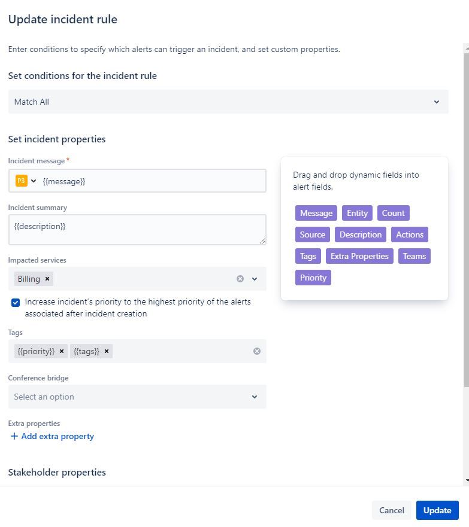This screenshot has height=527, width=469.
Task: Remove the {{priority}} tag chip
Action: (x=61, y=351)
